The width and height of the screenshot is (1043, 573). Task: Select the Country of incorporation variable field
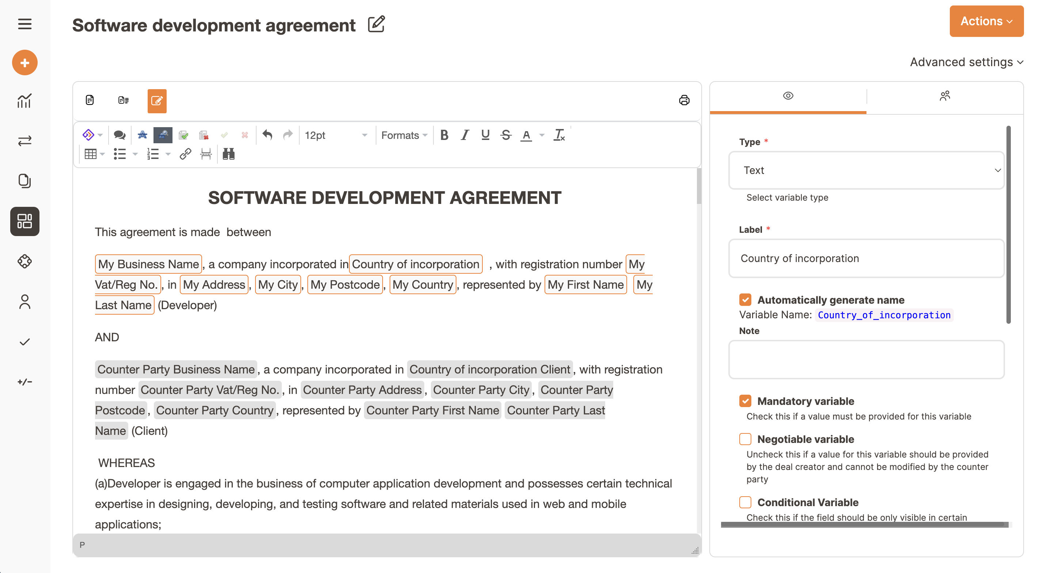pyautogui.click(x=416, y=263)
